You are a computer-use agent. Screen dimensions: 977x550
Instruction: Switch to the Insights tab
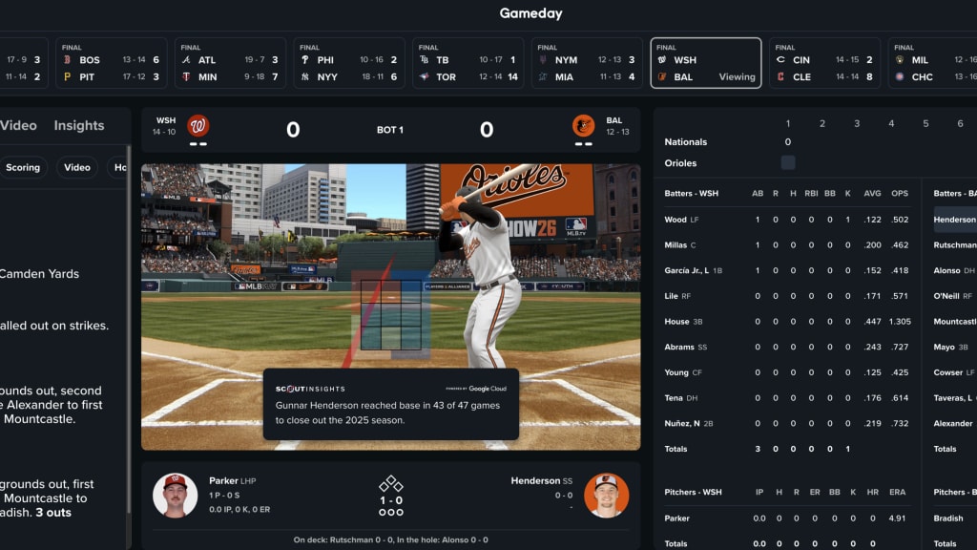[79, 125]
